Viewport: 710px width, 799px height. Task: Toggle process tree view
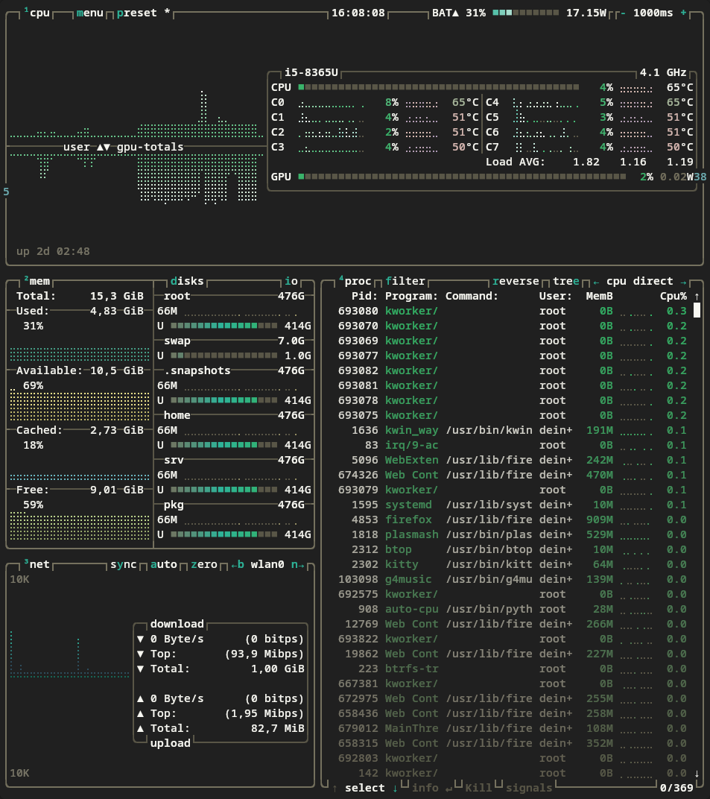pos(566,281)
